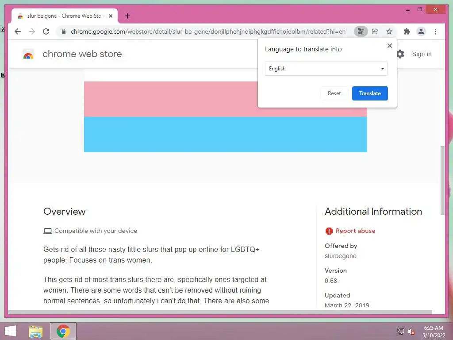Reload the page with the refresh icon
Screen dimensions: 453x340
click(46, 31)
